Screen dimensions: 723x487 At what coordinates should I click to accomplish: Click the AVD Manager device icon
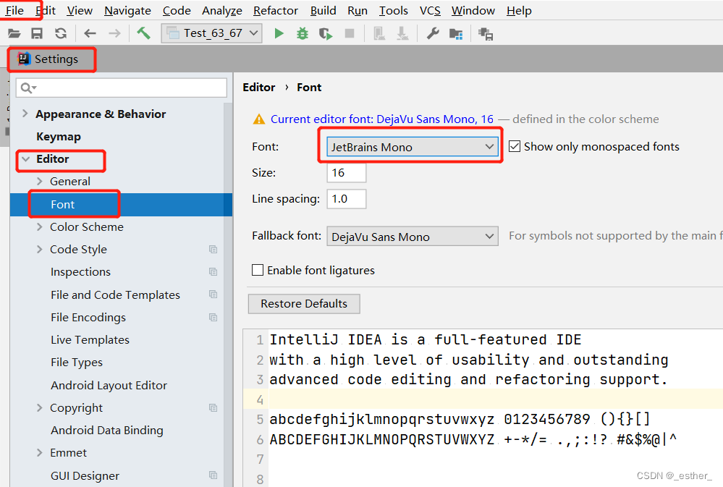pos(379,33)
